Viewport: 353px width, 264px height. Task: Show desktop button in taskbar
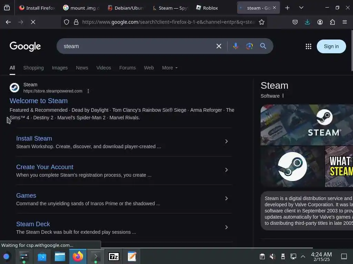[344, 256]
